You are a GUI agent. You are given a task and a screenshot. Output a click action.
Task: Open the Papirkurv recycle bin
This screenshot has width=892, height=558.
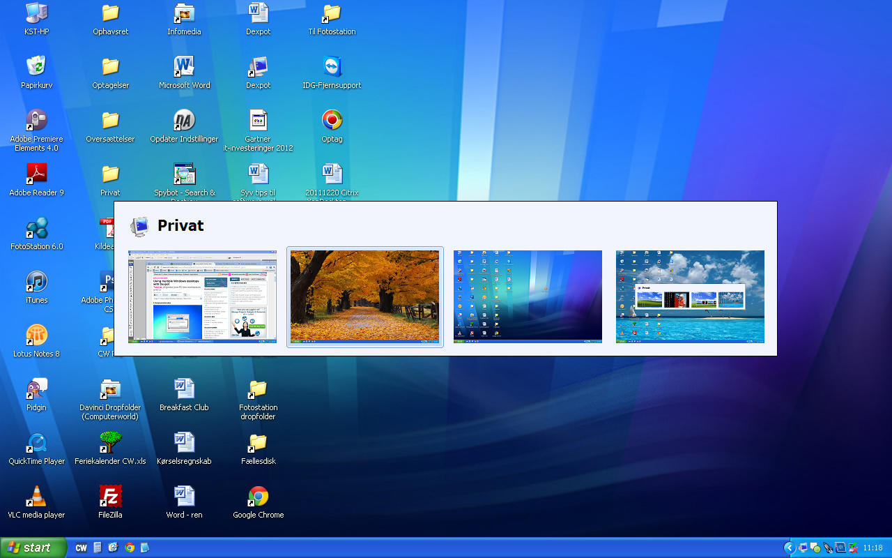[x=36, y=67]
